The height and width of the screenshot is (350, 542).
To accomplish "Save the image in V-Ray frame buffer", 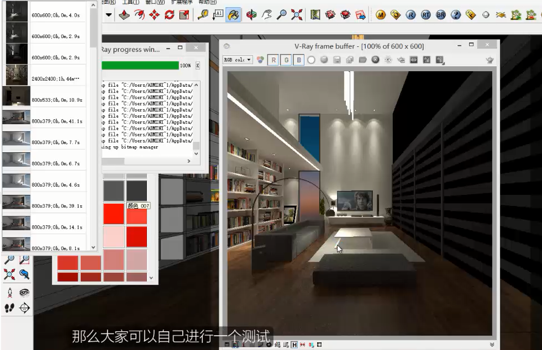I will pyautogui.click(x=336, y=60).
